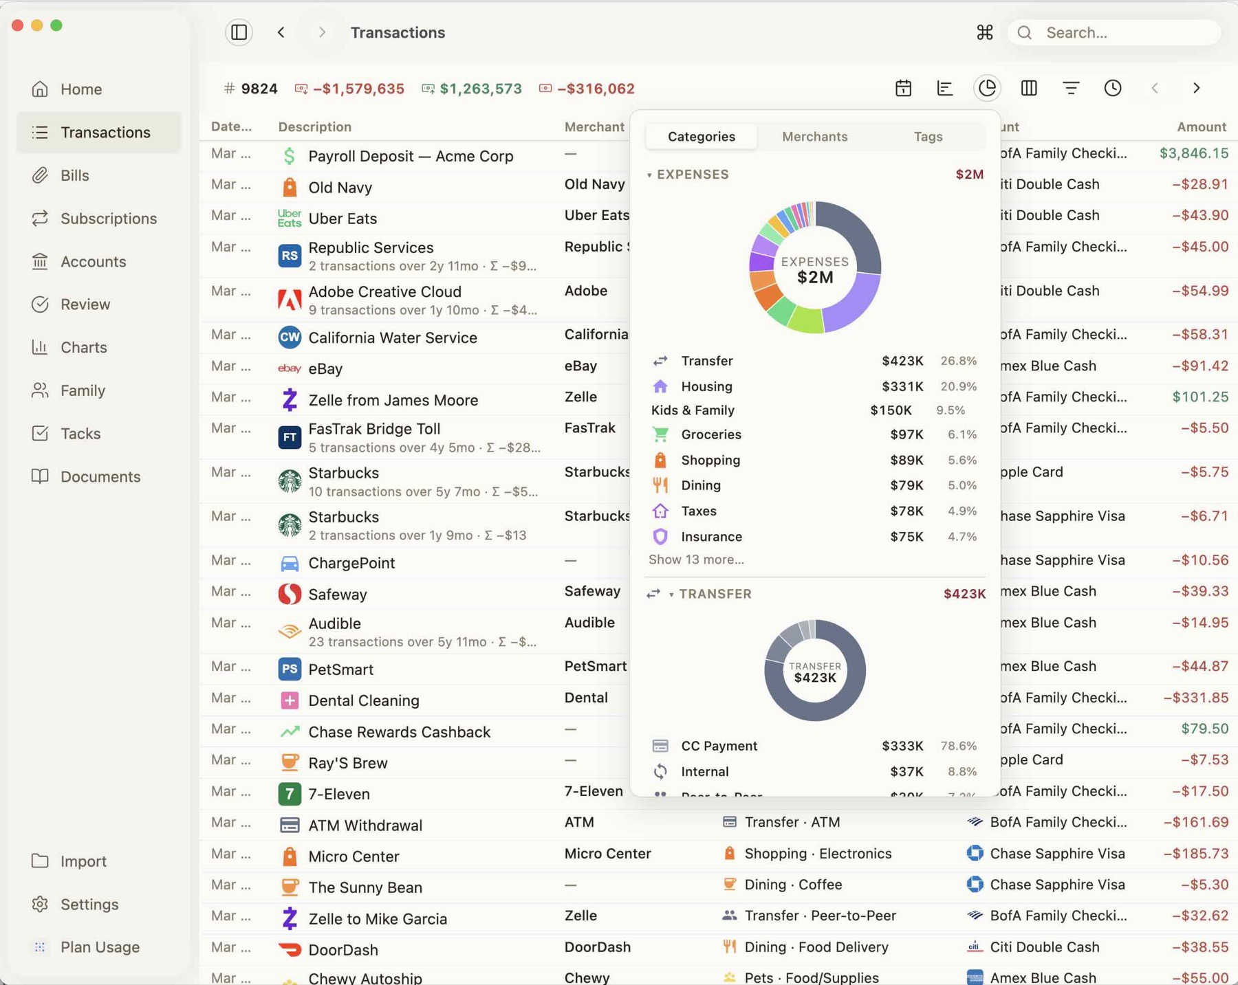Viewport: 1238px width, 985px height.
Task: Open Bills in the sidebar
Action: coord(99,175)
